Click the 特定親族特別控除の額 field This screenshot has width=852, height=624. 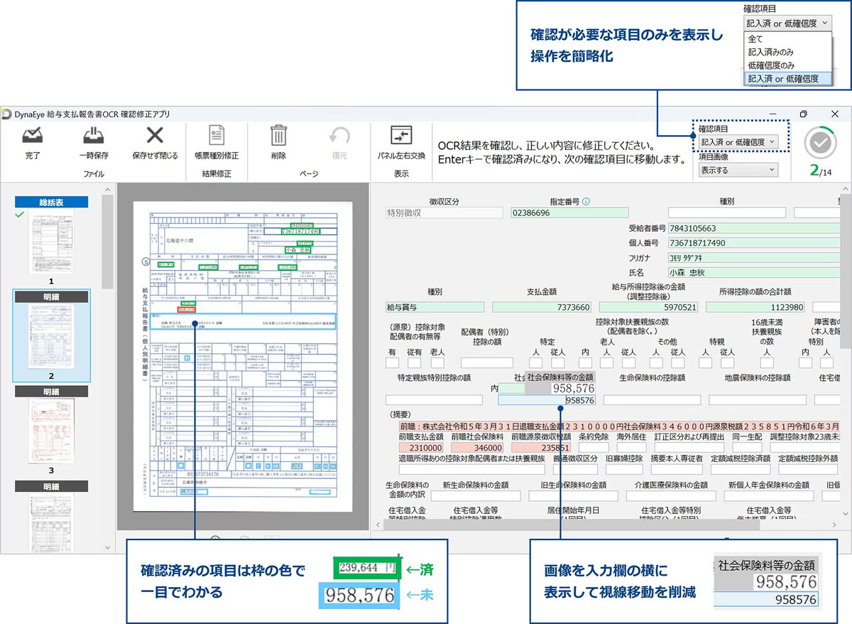[434, 400]
